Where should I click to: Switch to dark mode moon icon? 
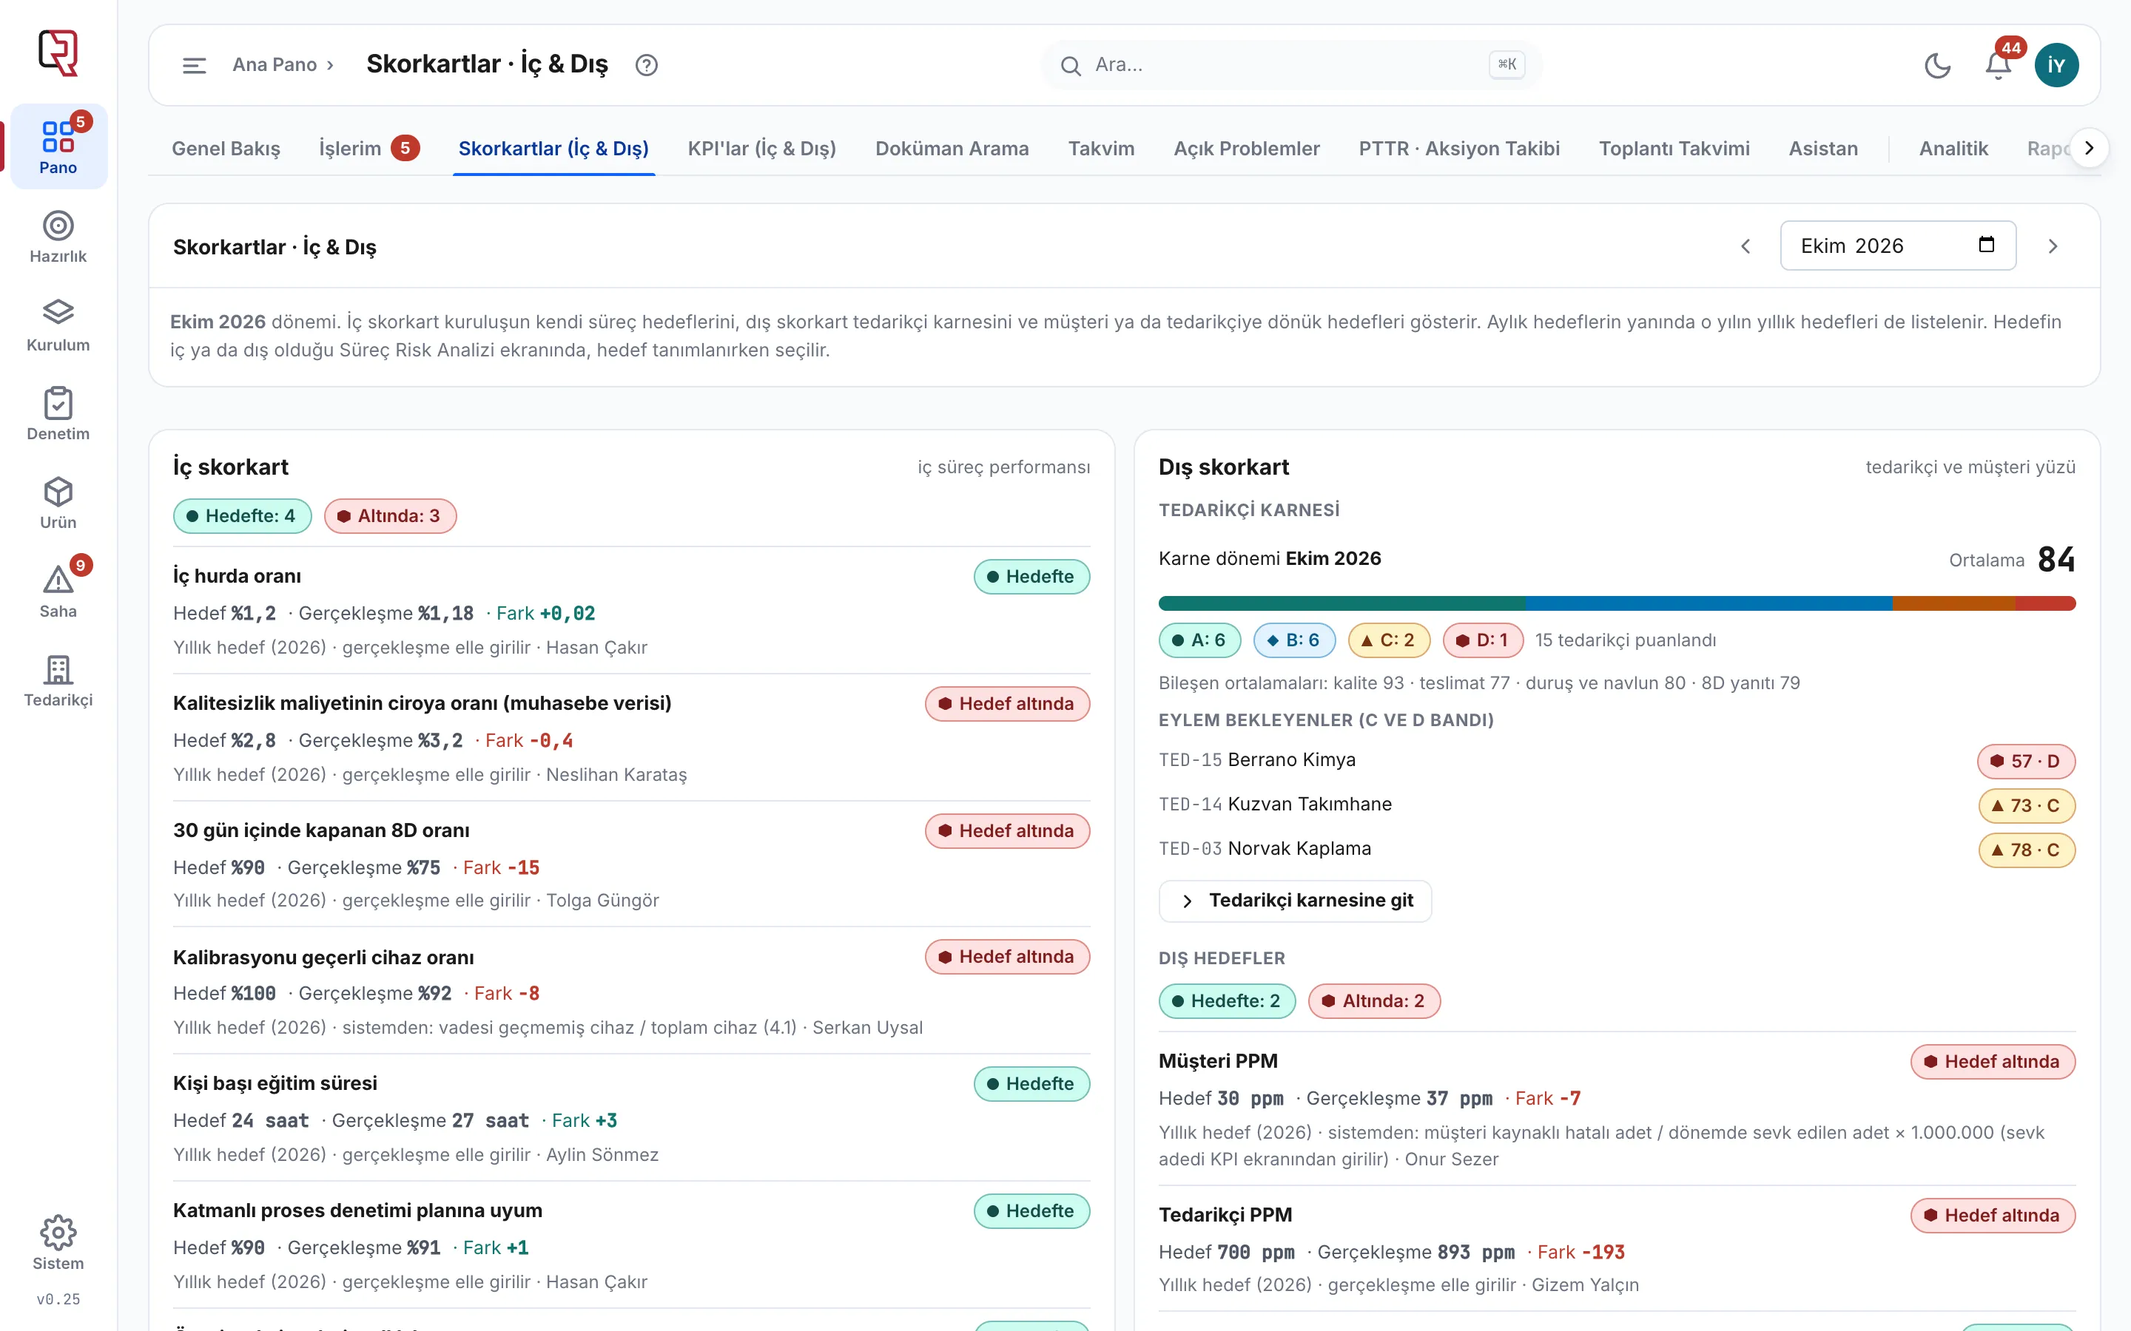[x=1937, y=65]
